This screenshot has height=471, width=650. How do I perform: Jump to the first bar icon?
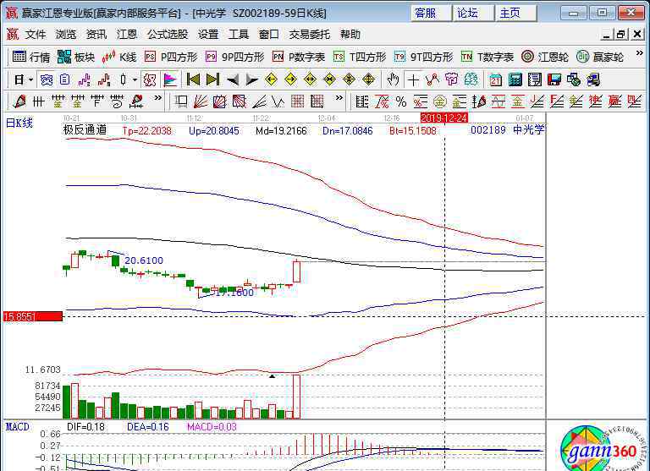click(193, 79)
